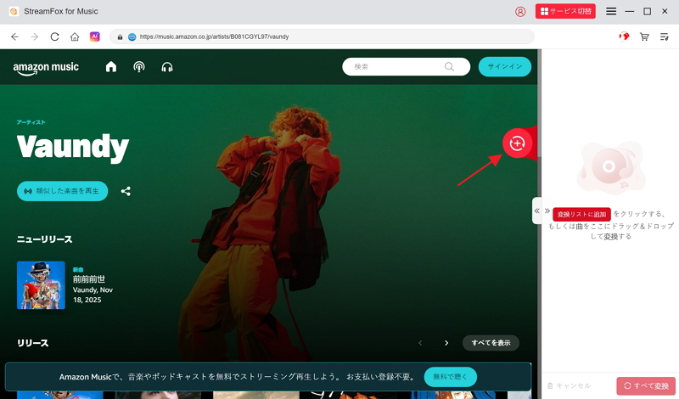679x399 pixels.
Task: Click the 検索 search field
Action: point(407,67)
